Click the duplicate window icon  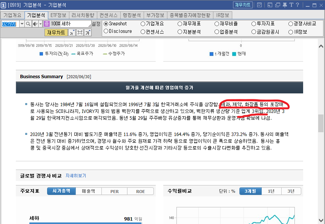[277, 5]
